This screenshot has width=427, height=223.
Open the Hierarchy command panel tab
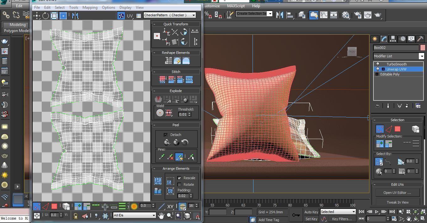click(393, 39)
